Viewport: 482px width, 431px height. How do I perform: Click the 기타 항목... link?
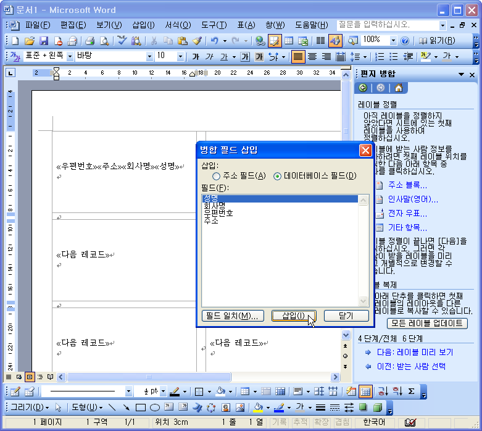(x=407, y=228)
